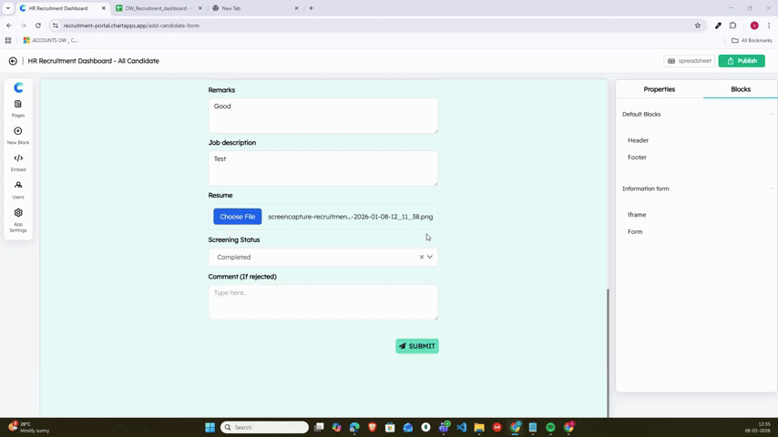The width and height of the screenshot is (778, 437).
Task: Open weather widget on taskbar
Action: click(x=29, y=427)
